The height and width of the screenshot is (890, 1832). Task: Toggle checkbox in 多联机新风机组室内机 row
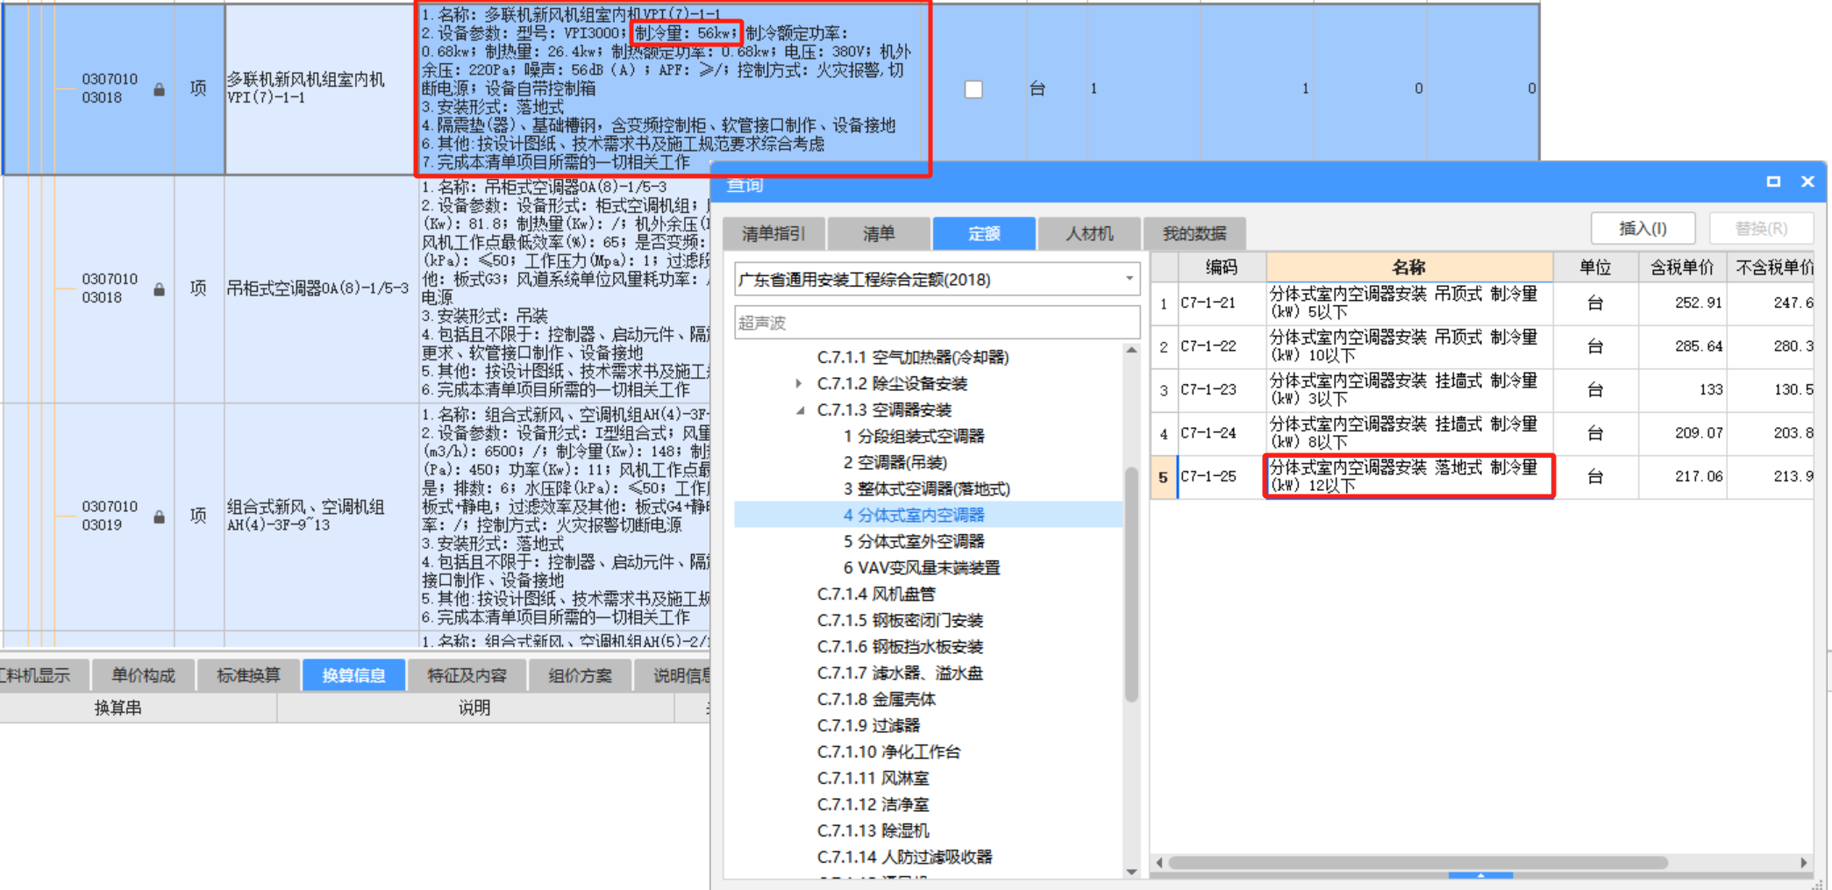pos(973,89)
